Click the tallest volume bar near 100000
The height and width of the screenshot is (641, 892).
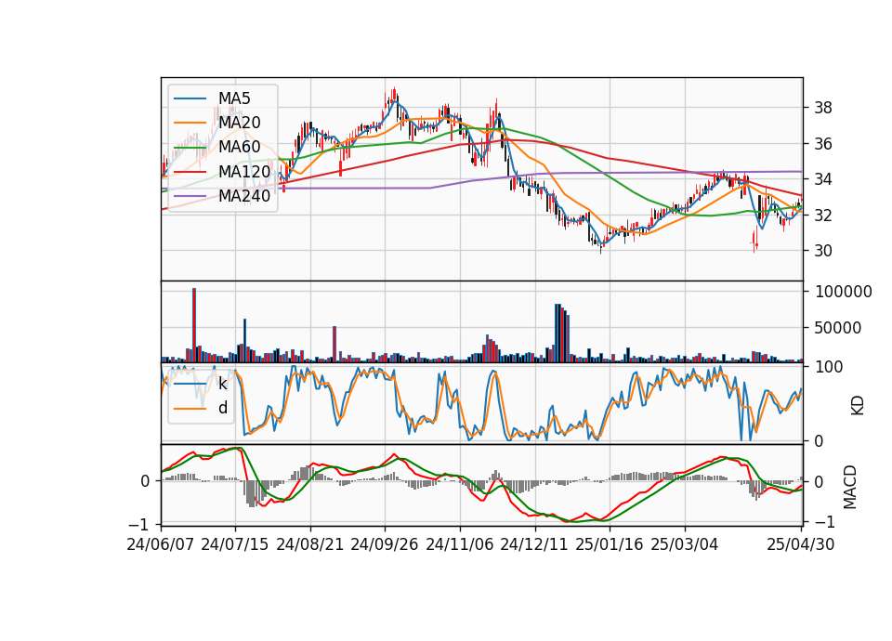point(194,325)
